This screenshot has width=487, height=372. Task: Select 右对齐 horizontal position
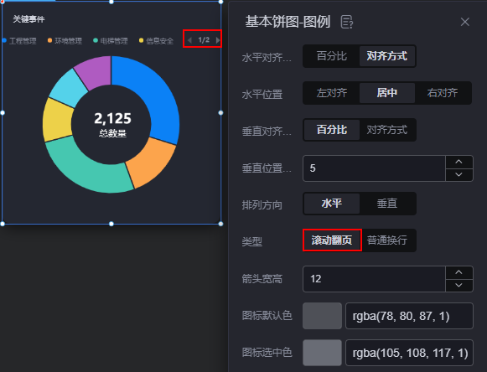pyautogui.click(x=443, y=93)
